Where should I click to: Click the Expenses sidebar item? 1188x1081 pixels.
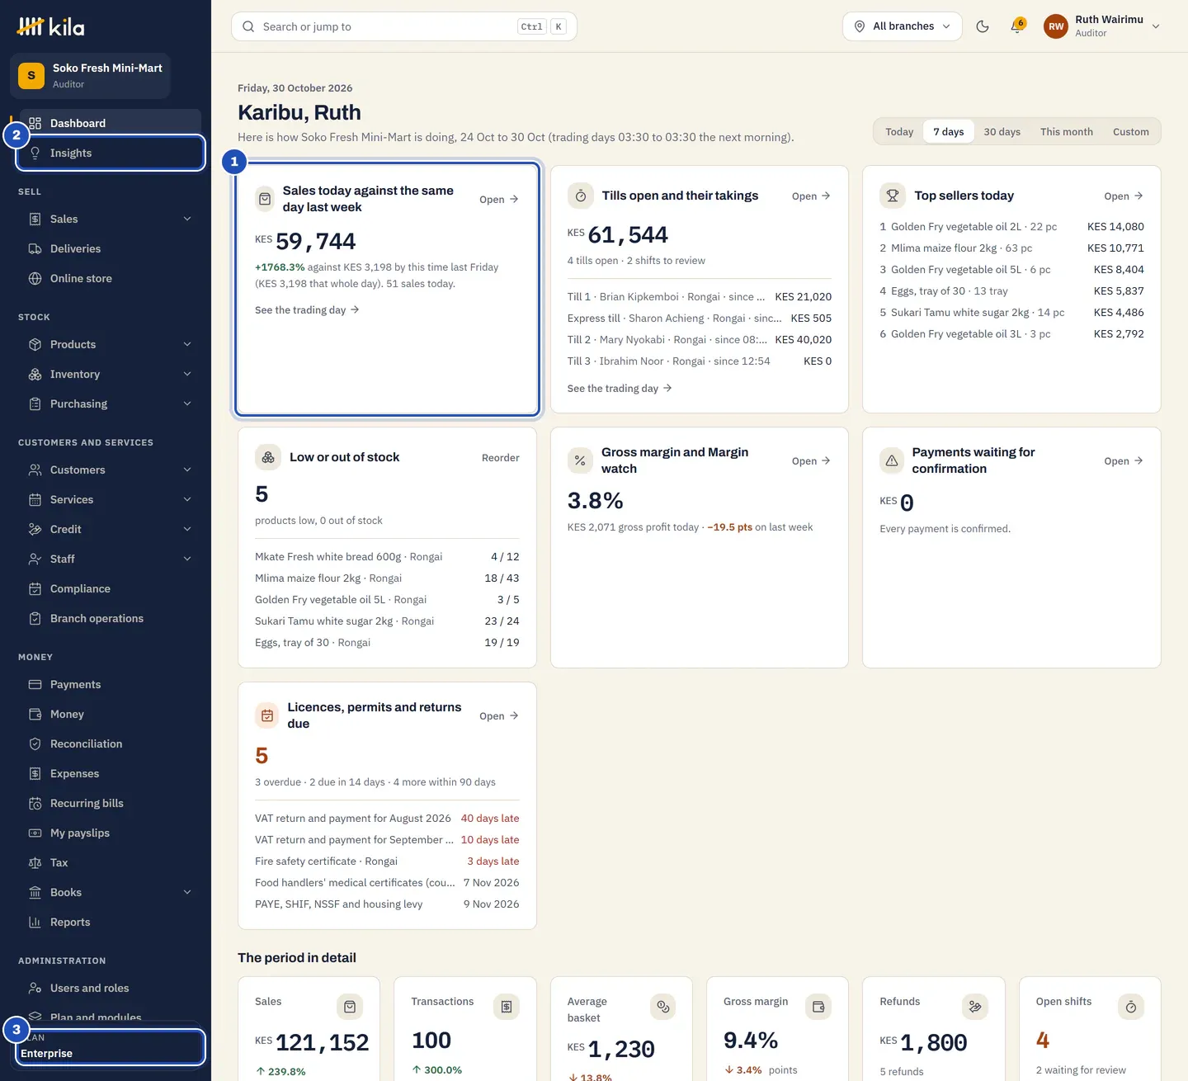coord(111,773)
